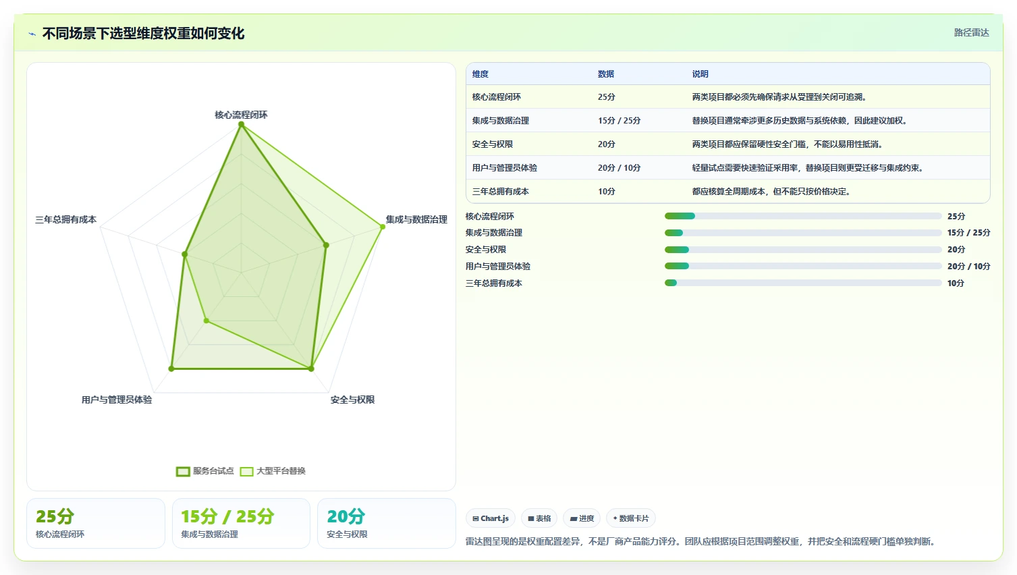Toggle the 服务台试点 legend series
This screenshot has height=575, width=1017.
click(x=205, y=471)
